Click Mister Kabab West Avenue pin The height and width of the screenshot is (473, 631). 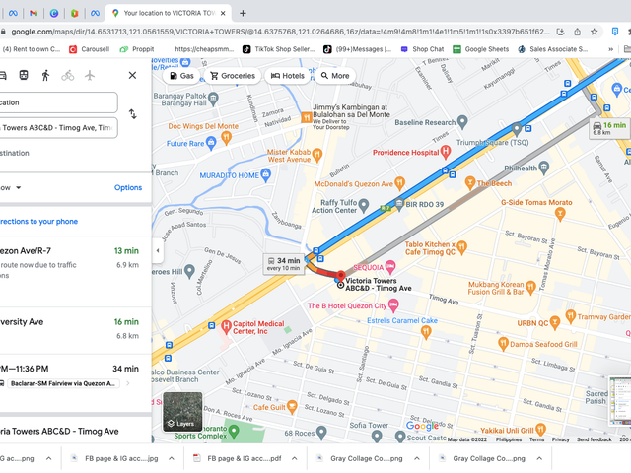[317, 155]
